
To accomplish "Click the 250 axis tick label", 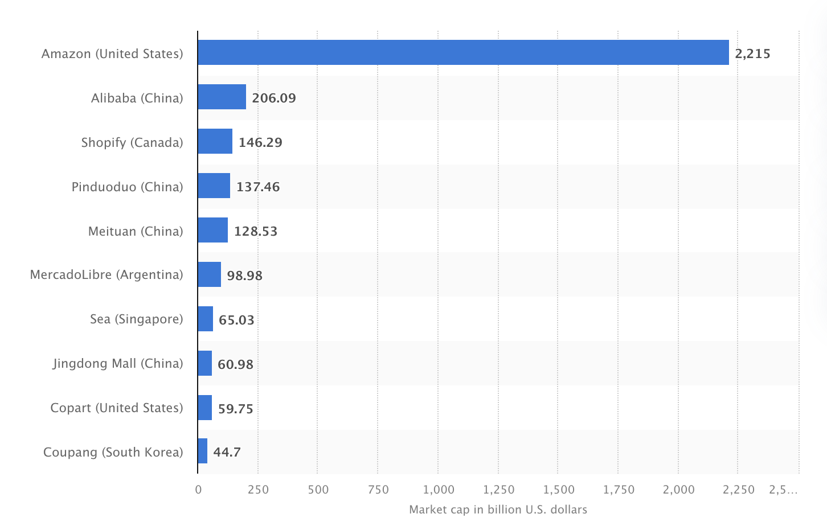I will pyautogui.click(x=258, y=490).
